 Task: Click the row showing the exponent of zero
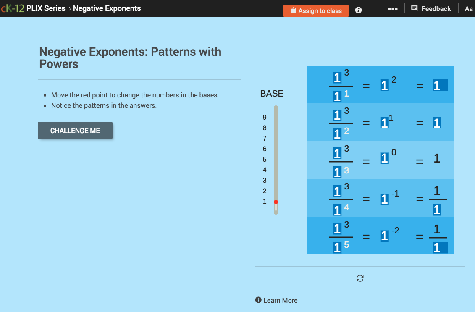pos(381,160)
